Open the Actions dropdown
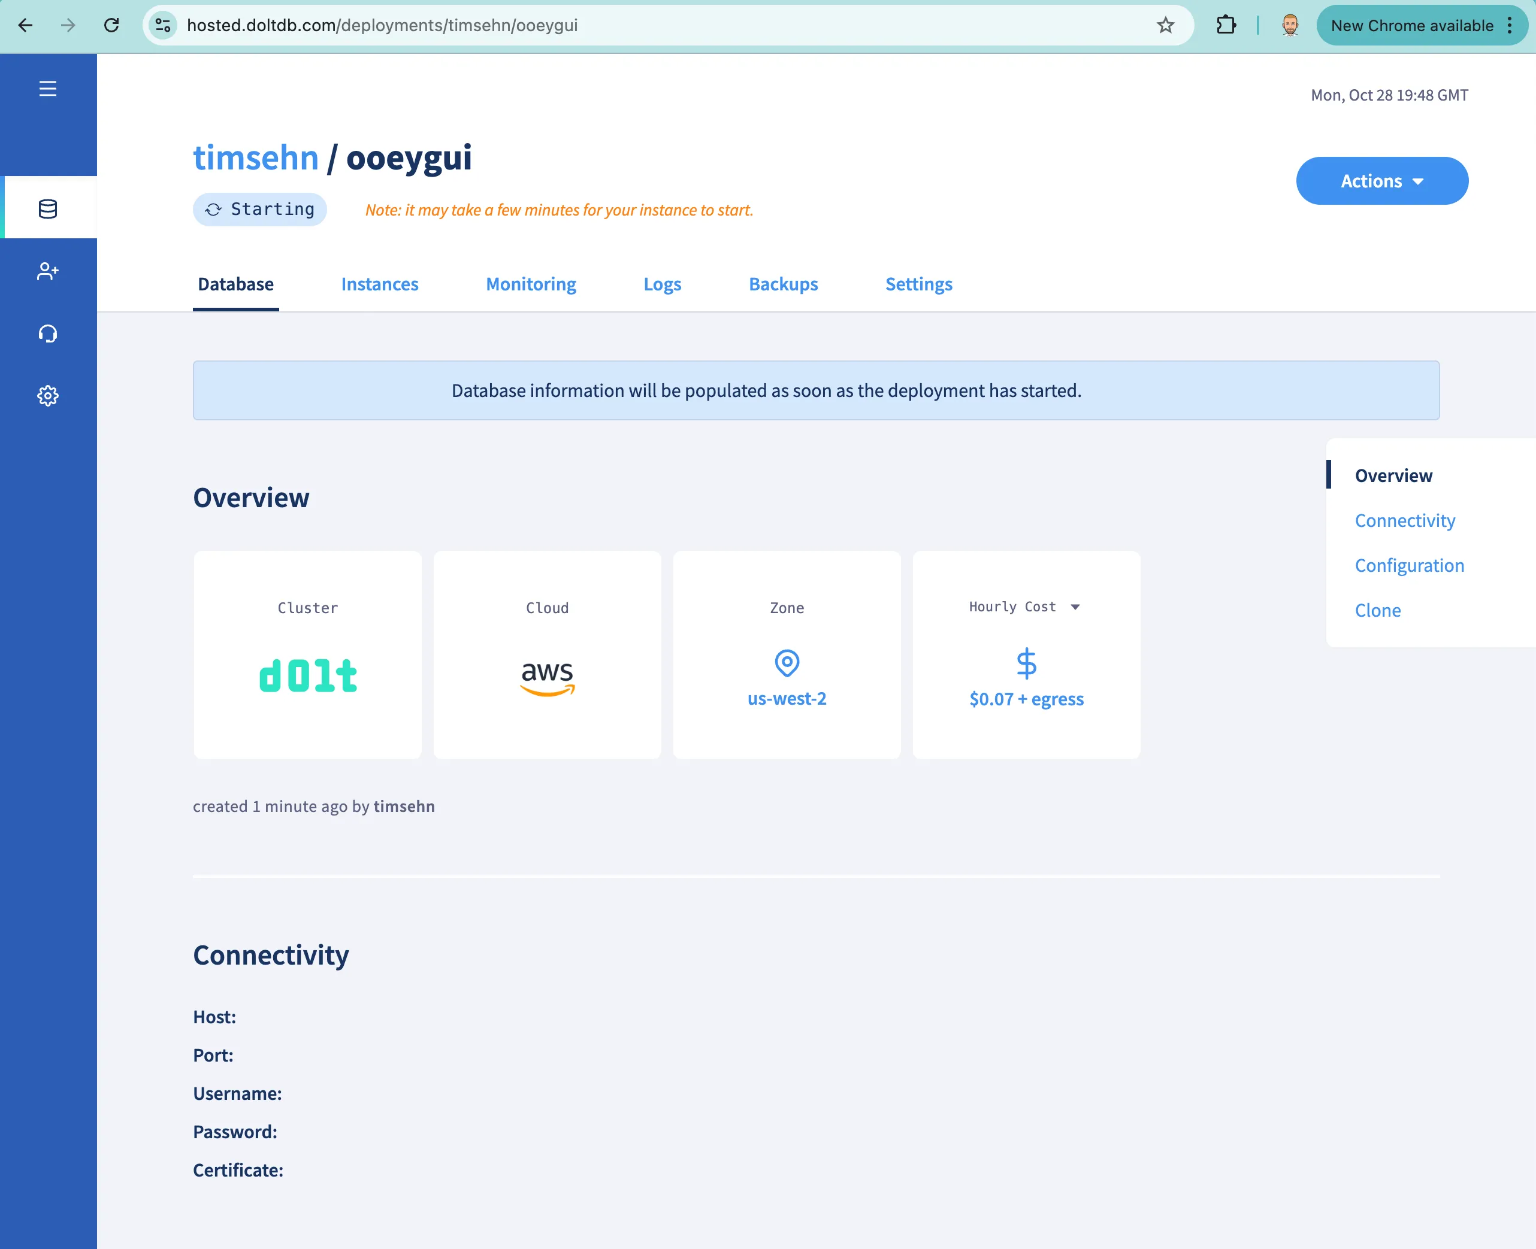The width and height of the screenshot is (1536, 1249). 1382,181
